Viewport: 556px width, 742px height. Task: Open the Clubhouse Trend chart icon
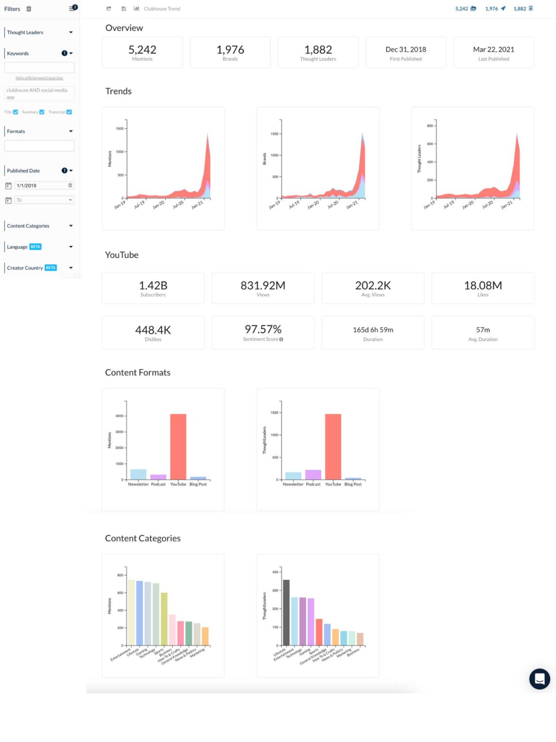coord(137,8)
